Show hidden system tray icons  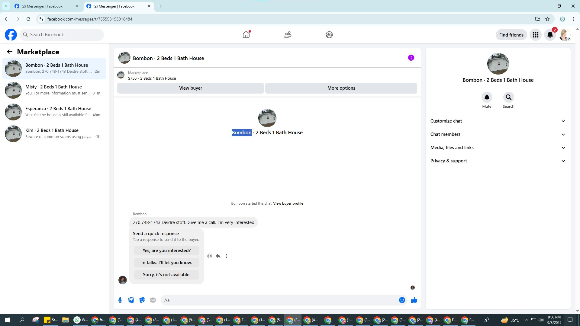point(527,320)
